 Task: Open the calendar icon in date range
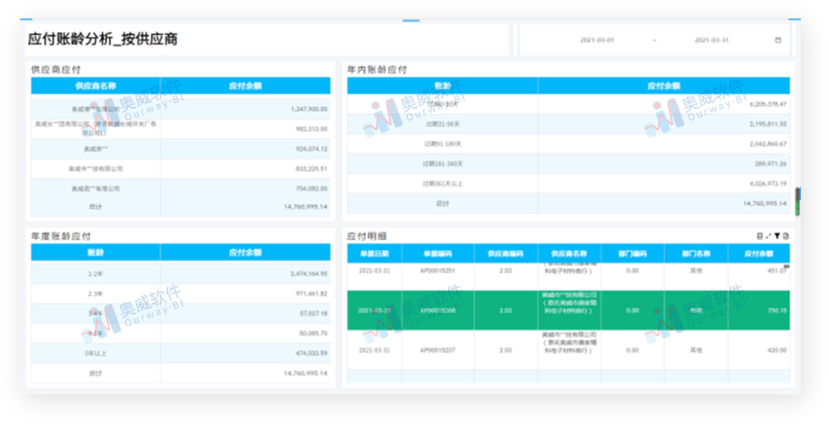(777, 40)
